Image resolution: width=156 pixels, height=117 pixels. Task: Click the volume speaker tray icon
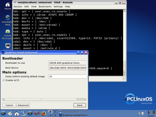pyautogui.click(x=139, y=113)
